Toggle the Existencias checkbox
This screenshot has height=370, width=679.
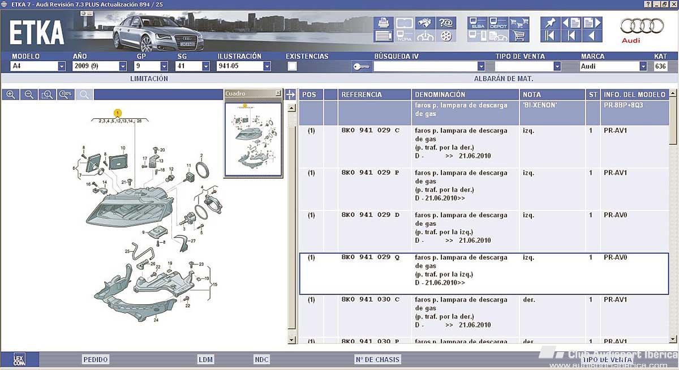click(292, 66)
